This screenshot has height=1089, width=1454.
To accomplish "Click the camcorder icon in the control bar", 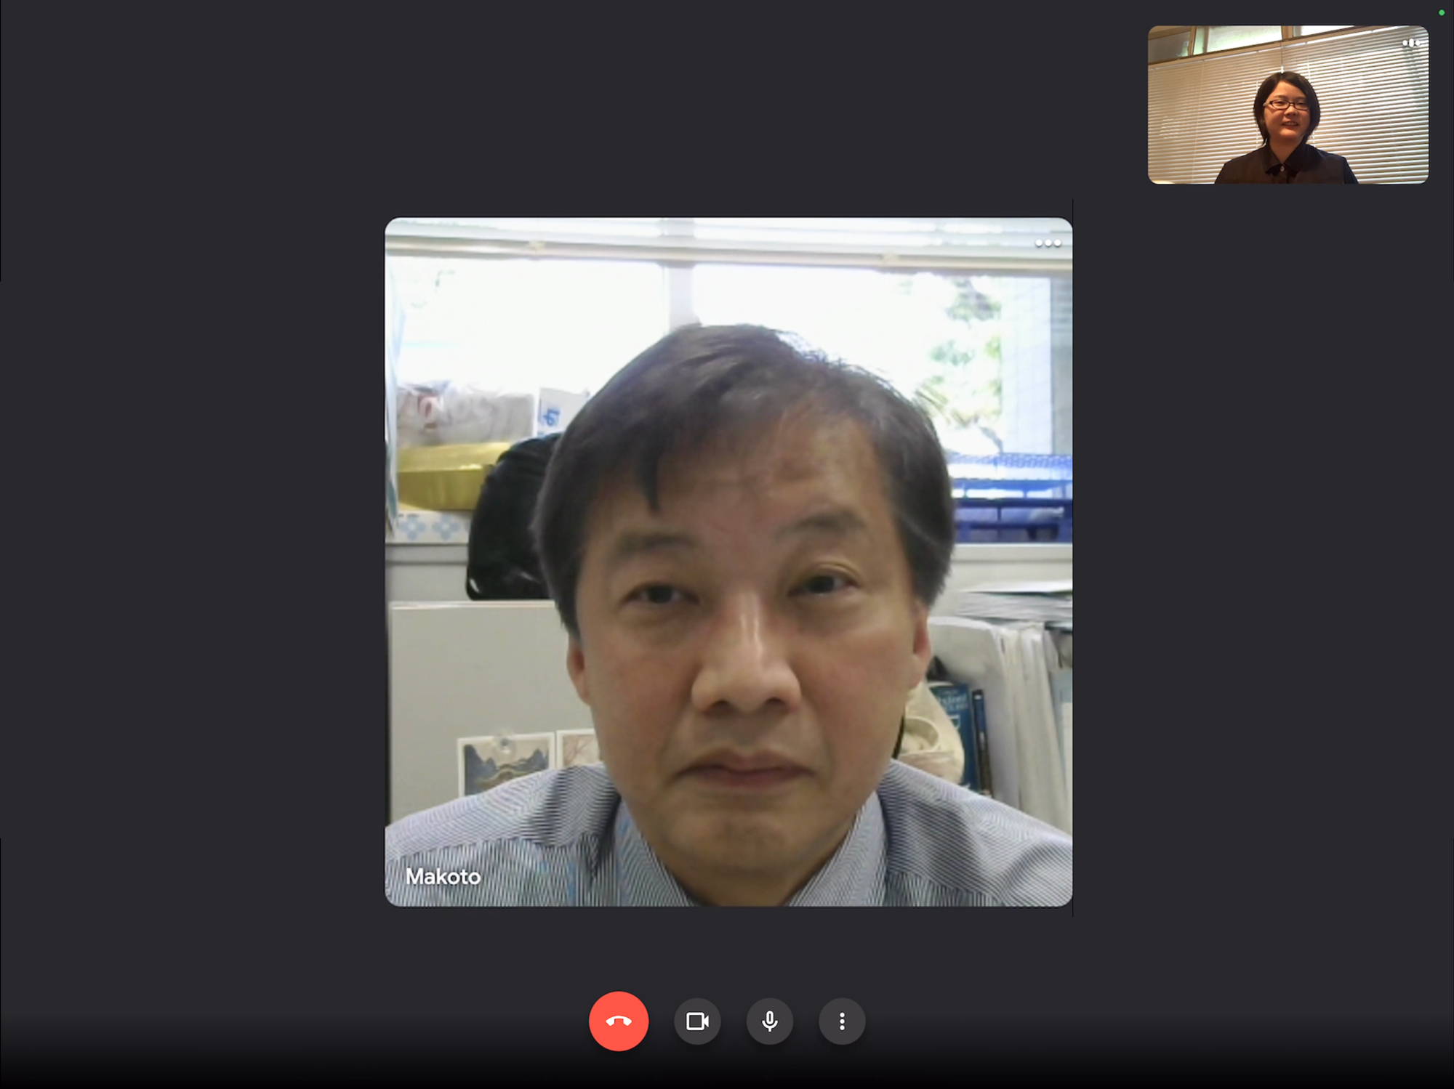I will pos(697,1021).
